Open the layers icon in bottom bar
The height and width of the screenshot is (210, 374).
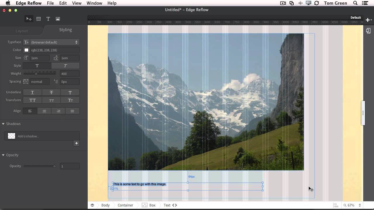pyautogui.click(x=92, y=205)
